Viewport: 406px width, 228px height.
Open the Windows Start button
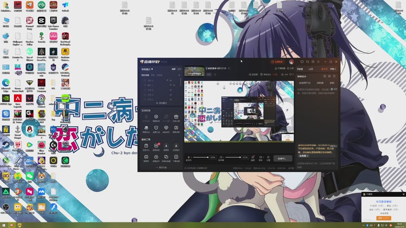coord(4,225)
